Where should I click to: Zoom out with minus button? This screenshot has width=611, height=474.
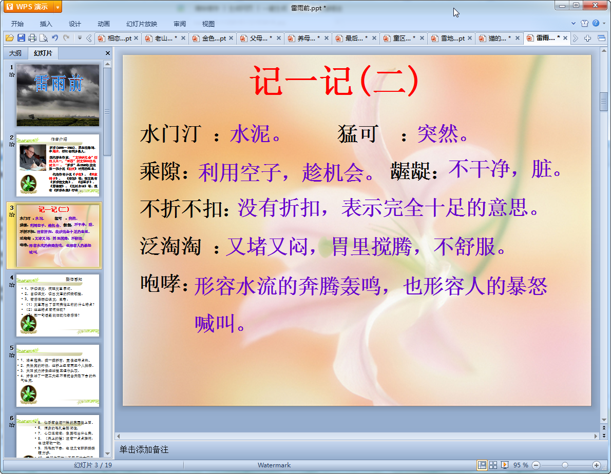536,465
